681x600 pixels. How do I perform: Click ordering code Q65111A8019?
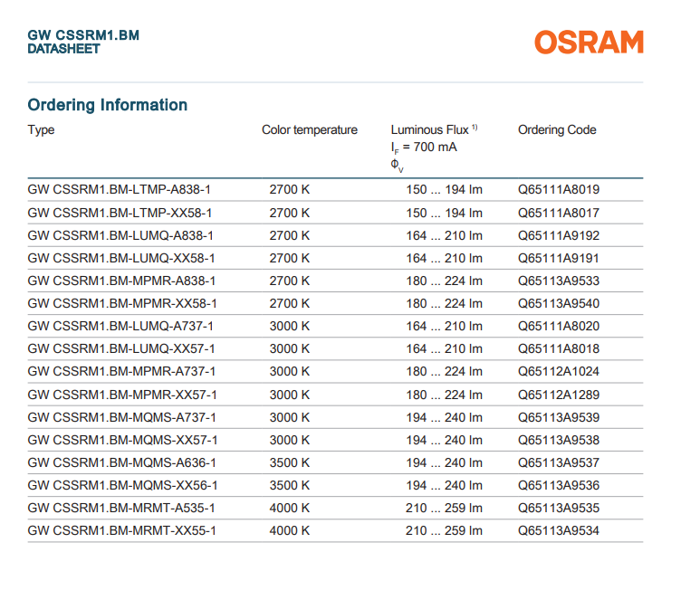tap(559, 190)
